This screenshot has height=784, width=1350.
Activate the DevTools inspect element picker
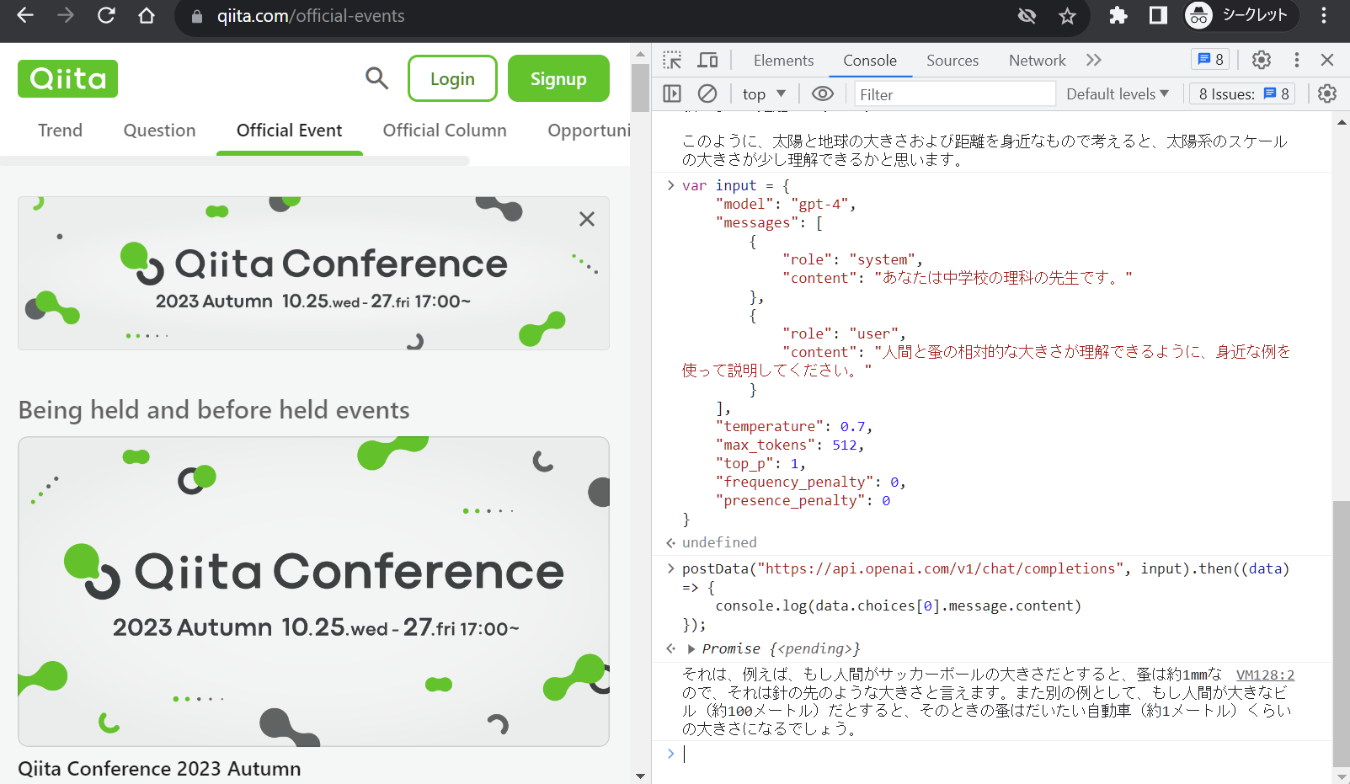[x=672, y=60]
